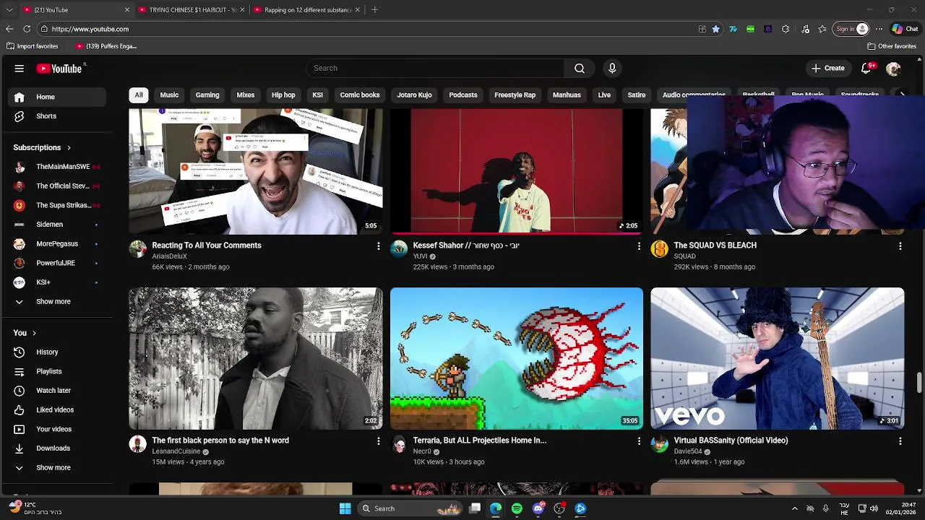Viewport: 925px width, 520px height.
Task: Select the Music filter chip
Action: [169, 95]
